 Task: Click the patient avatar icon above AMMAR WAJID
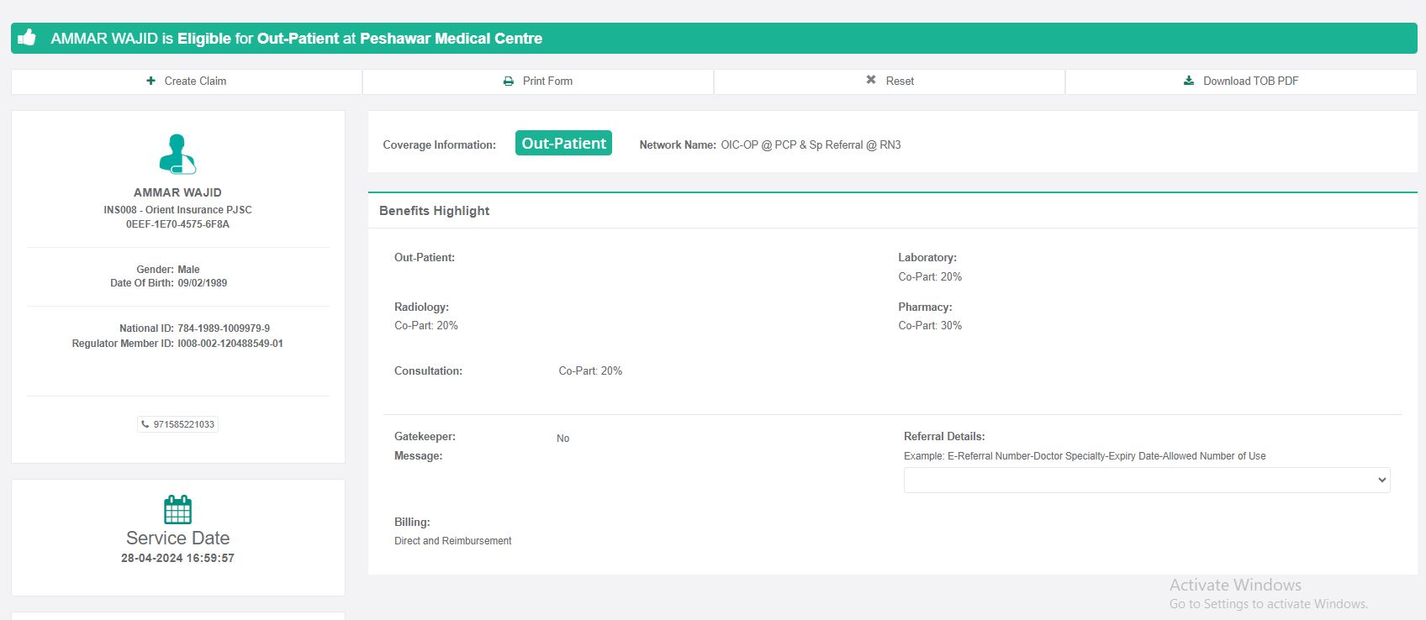[x=177, y=154]
